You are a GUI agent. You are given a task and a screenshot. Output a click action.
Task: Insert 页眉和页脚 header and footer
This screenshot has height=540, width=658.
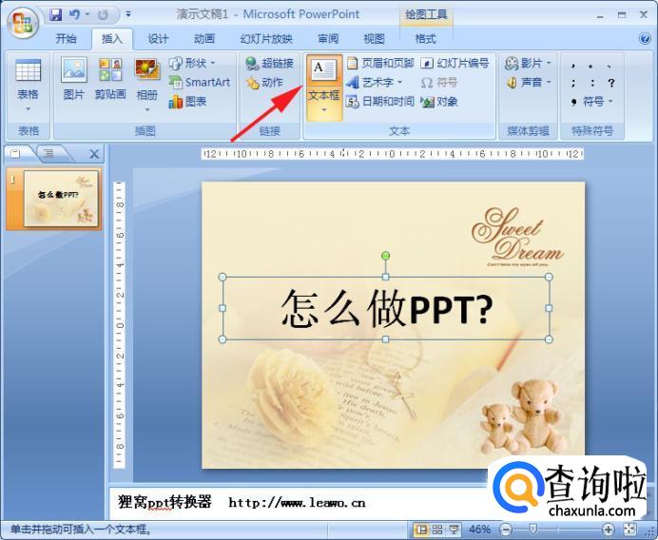(380, 64)
